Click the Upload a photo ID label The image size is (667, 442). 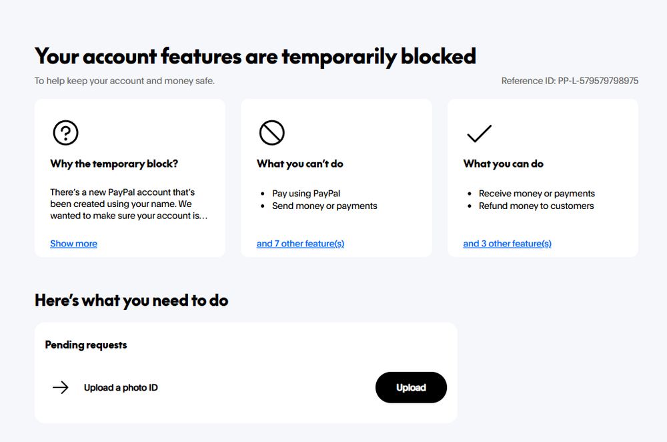pyautogui.click(x=120, y=387)
